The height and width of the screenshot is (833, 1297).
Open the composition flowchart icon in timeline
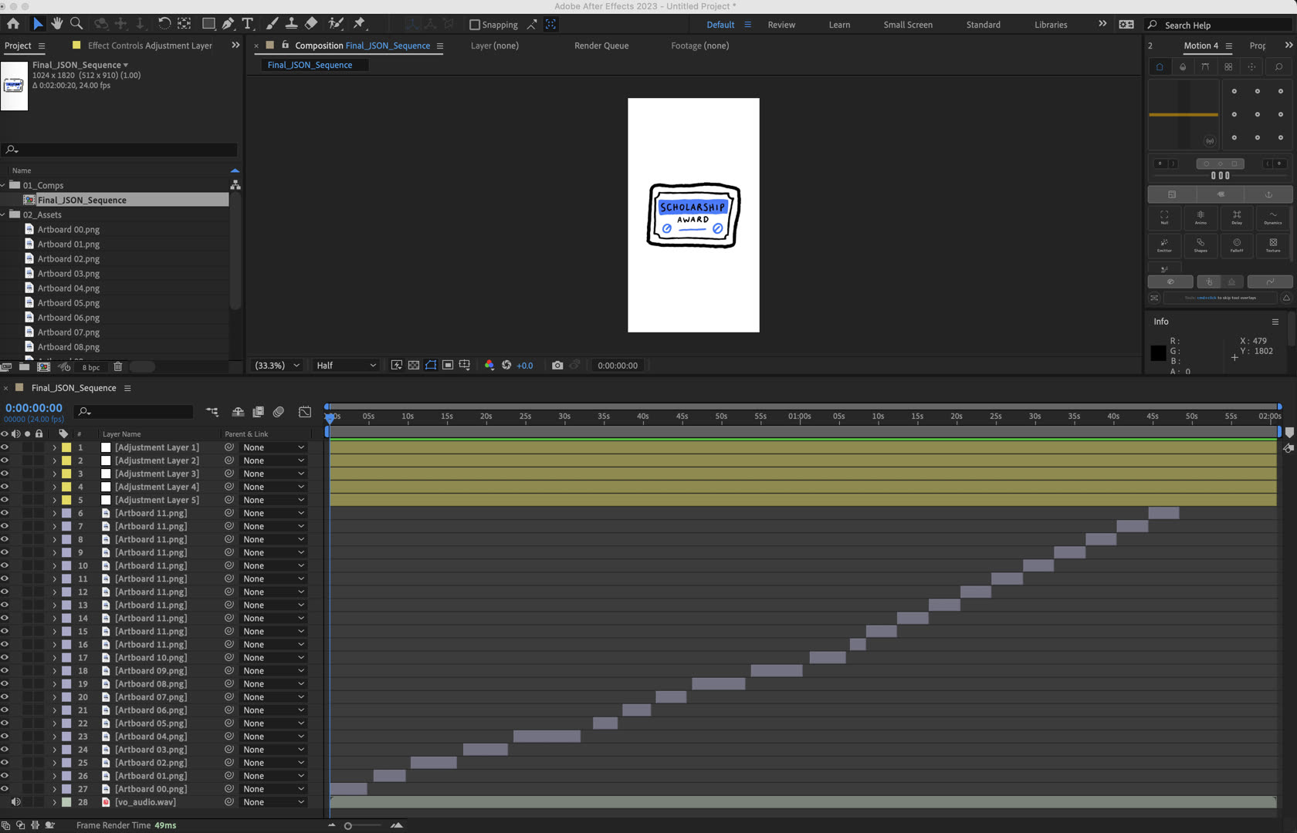212,412
